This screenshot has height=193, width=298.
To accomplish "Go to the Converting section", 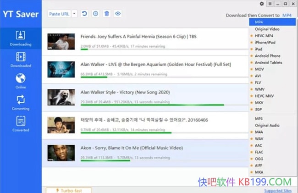I will pos(21,102).
